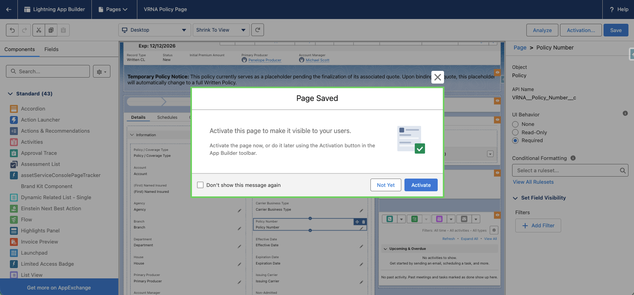Screen dimensions: 634x295
Task: Open the Log a Call dropdown arrow
Action: tap(402, 219)
